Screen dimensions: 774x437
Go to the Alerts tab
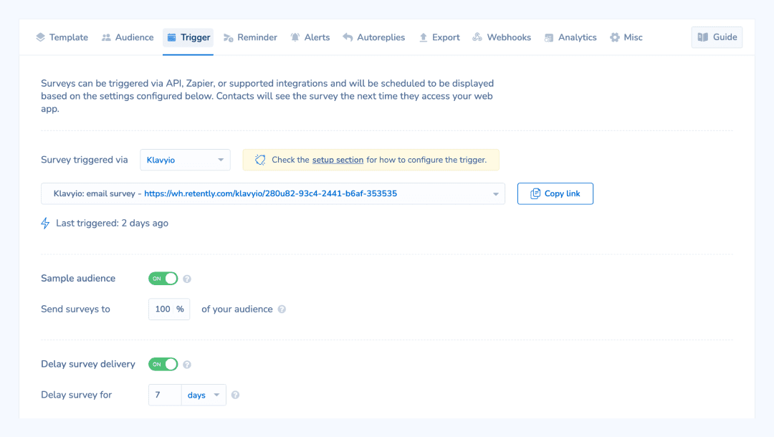click(310, 37)
